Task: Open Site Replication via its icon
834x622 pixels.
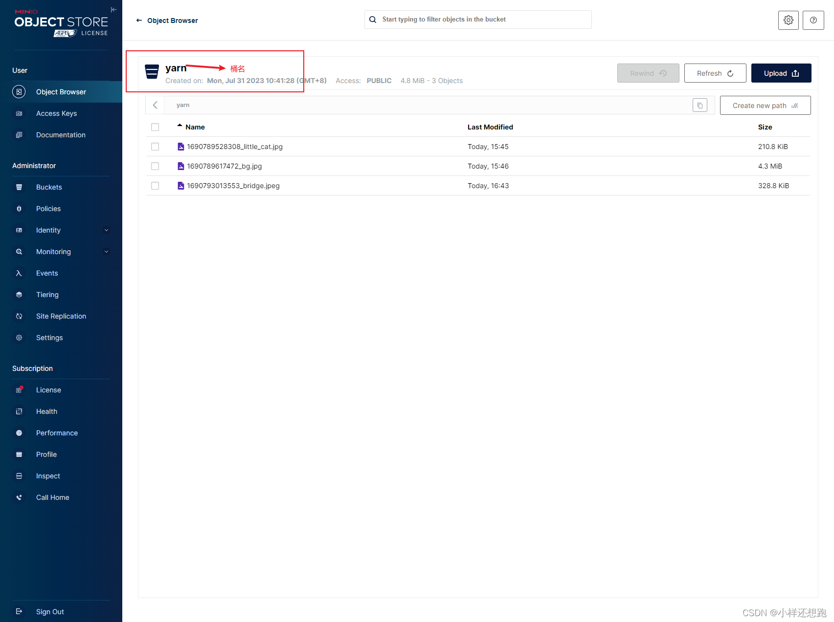Action: [19, 316]
